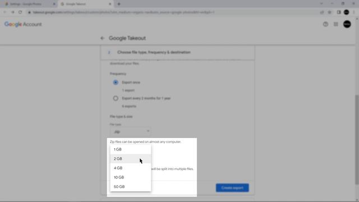Screen dimensions: 359x202
Task: Open the account profile avatar
Action: pyautogui.click(x=347, y=24)
